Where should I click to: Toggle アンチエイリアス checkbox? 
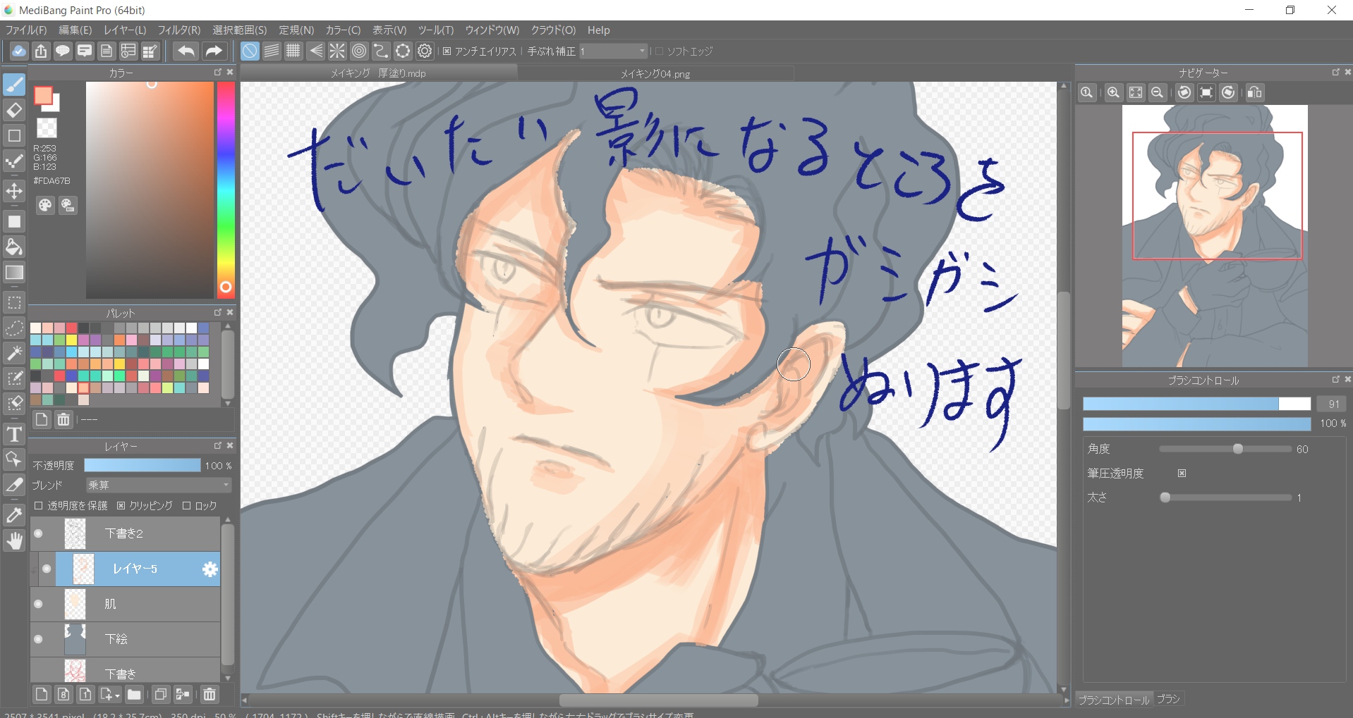pyautogui.click(x=447, y=51)
